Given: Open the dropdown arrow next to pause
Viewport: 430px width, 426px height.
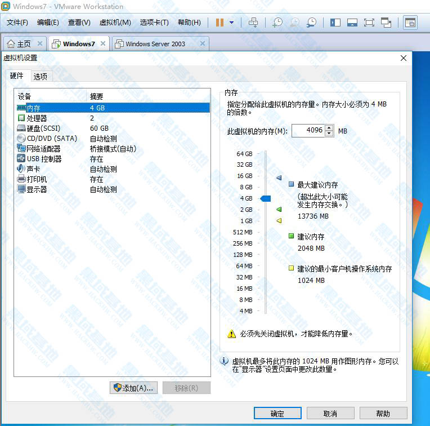Looking at the screenshot, I should tap(232, 23).
